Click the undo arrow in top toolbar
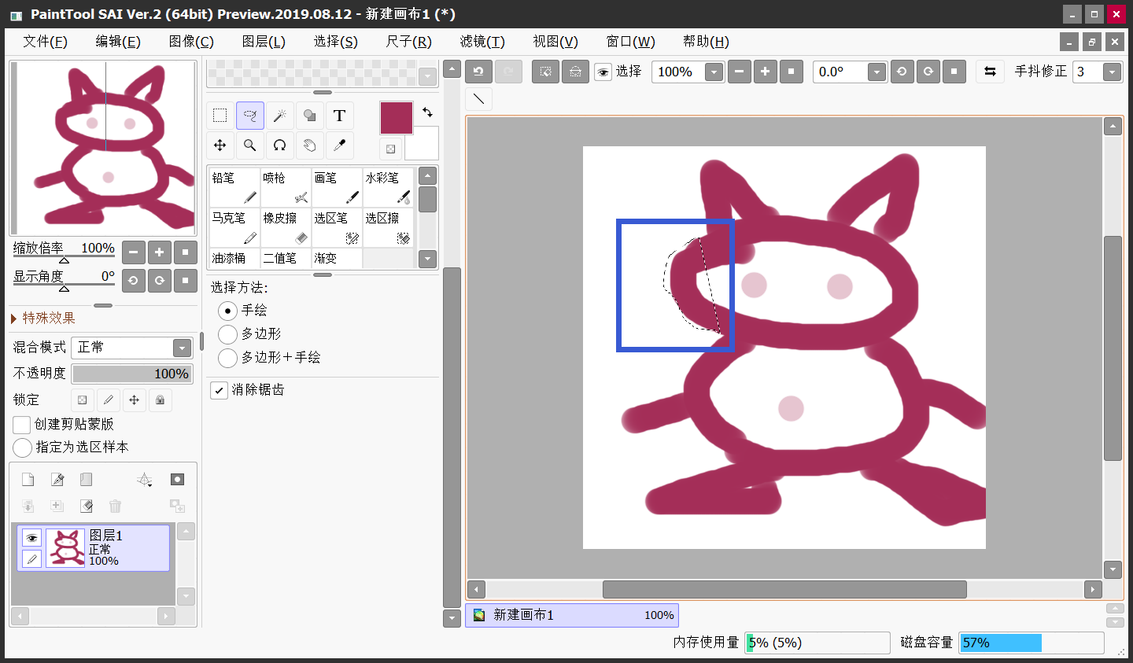Screen dimensions: 1133x663 tap(478, 72)
